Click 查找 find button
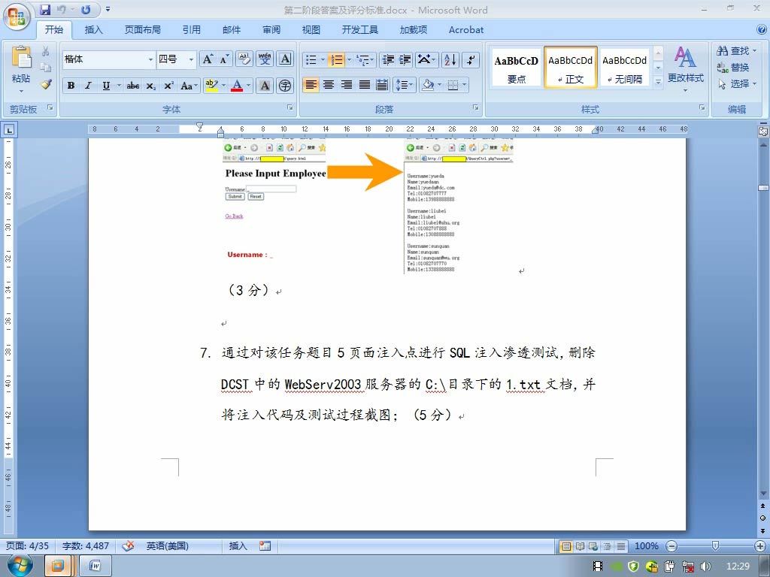 [x=736, y=51]
